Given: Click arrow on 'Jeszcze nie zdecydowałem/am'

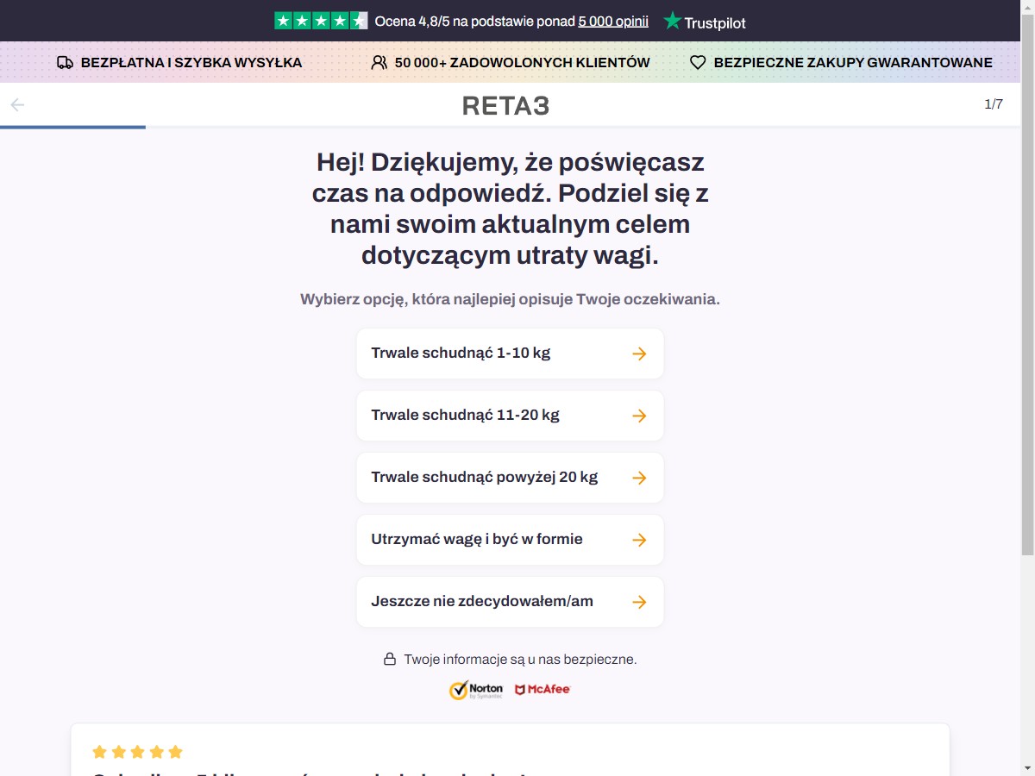Looking at the screenshot, I should click(639, 602).
